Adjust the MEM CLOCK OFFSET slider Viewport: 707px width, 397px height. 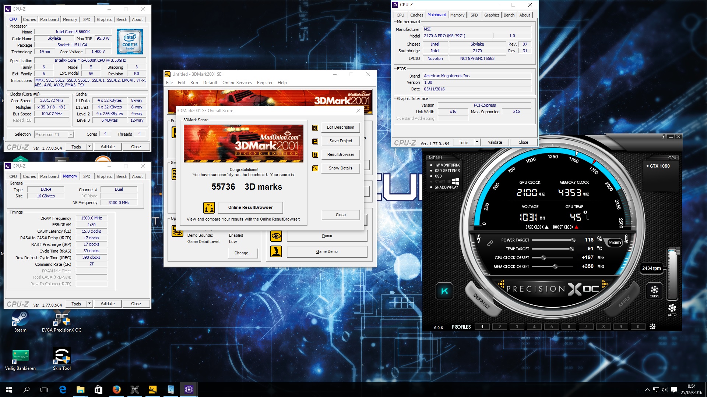pyautogui.click(x=553, y=266)
